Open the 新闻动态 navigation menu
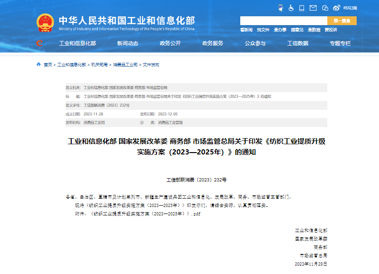Screen dimensions: 379x274 tap(128, 43)
